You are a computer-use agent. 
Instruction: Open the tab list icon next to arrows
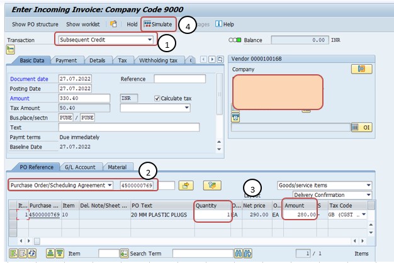[x=220, y=59]
